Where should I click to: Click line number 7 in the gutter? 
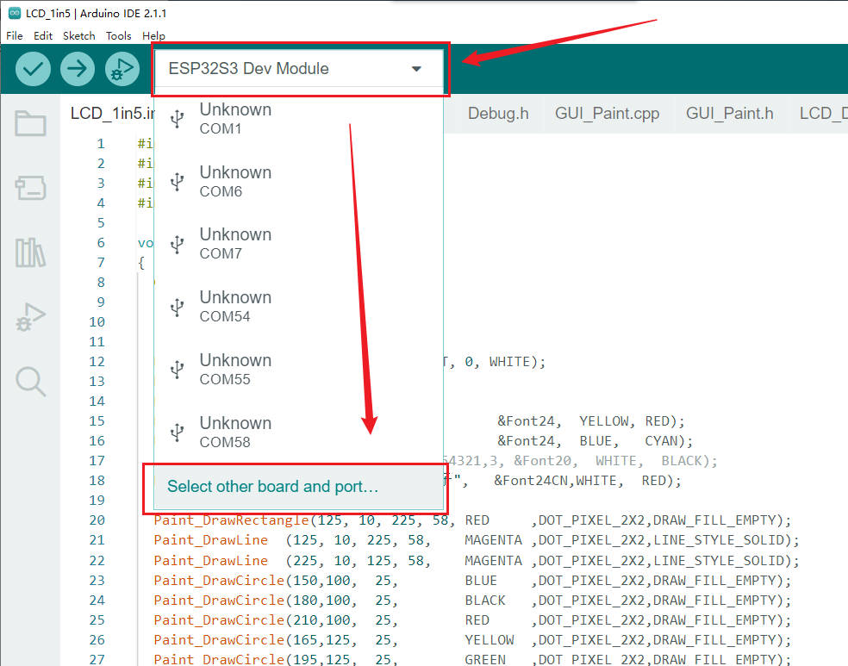101,263
